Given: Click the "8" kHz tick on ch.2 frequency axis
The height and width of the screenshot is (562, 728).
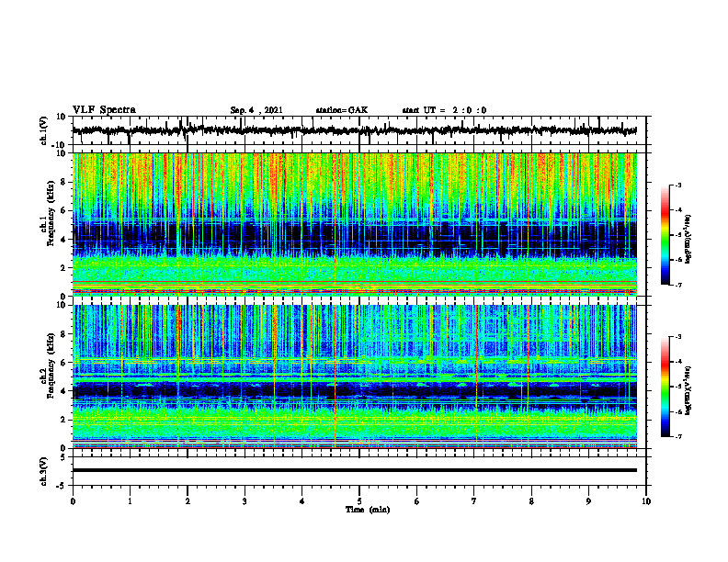Looking at the screenshot, I should coord(63,334).
